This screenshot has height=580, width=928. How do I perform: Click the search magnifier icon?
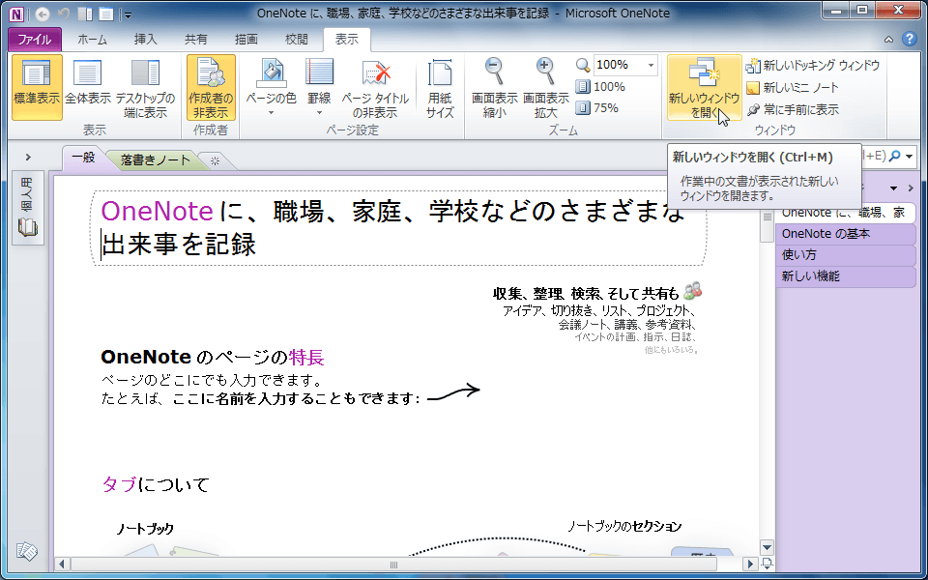point(895,156)
